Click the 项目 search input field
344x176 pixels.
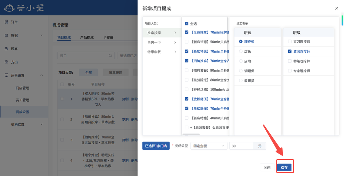(86, 56)
